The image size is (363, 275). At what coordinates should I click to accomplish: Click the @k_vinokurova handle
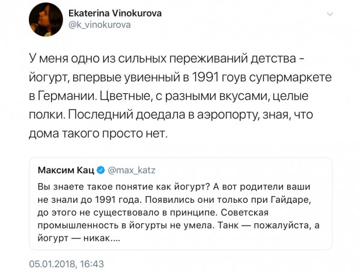(x=97, y=24)
